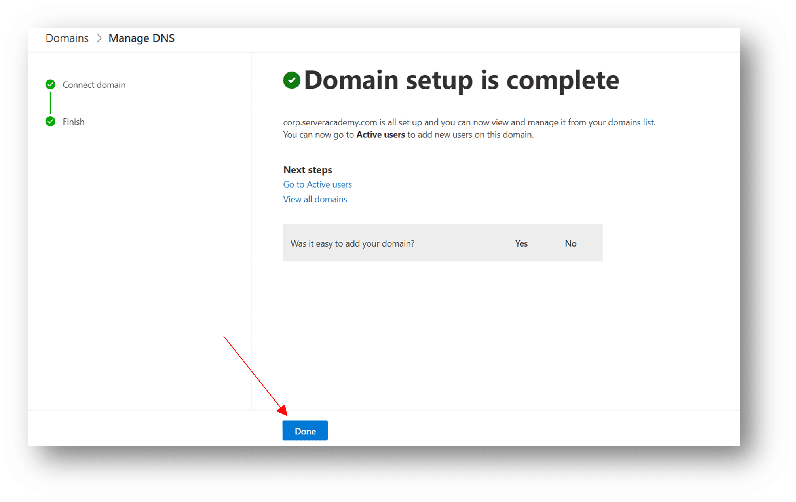
Task: Click the blue Done button
Action: tap(305, 431)
